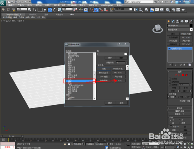Click the Align tool icon
Image resolution: width=194 pixels, height=149 pixels.
[x=140, y=10]
